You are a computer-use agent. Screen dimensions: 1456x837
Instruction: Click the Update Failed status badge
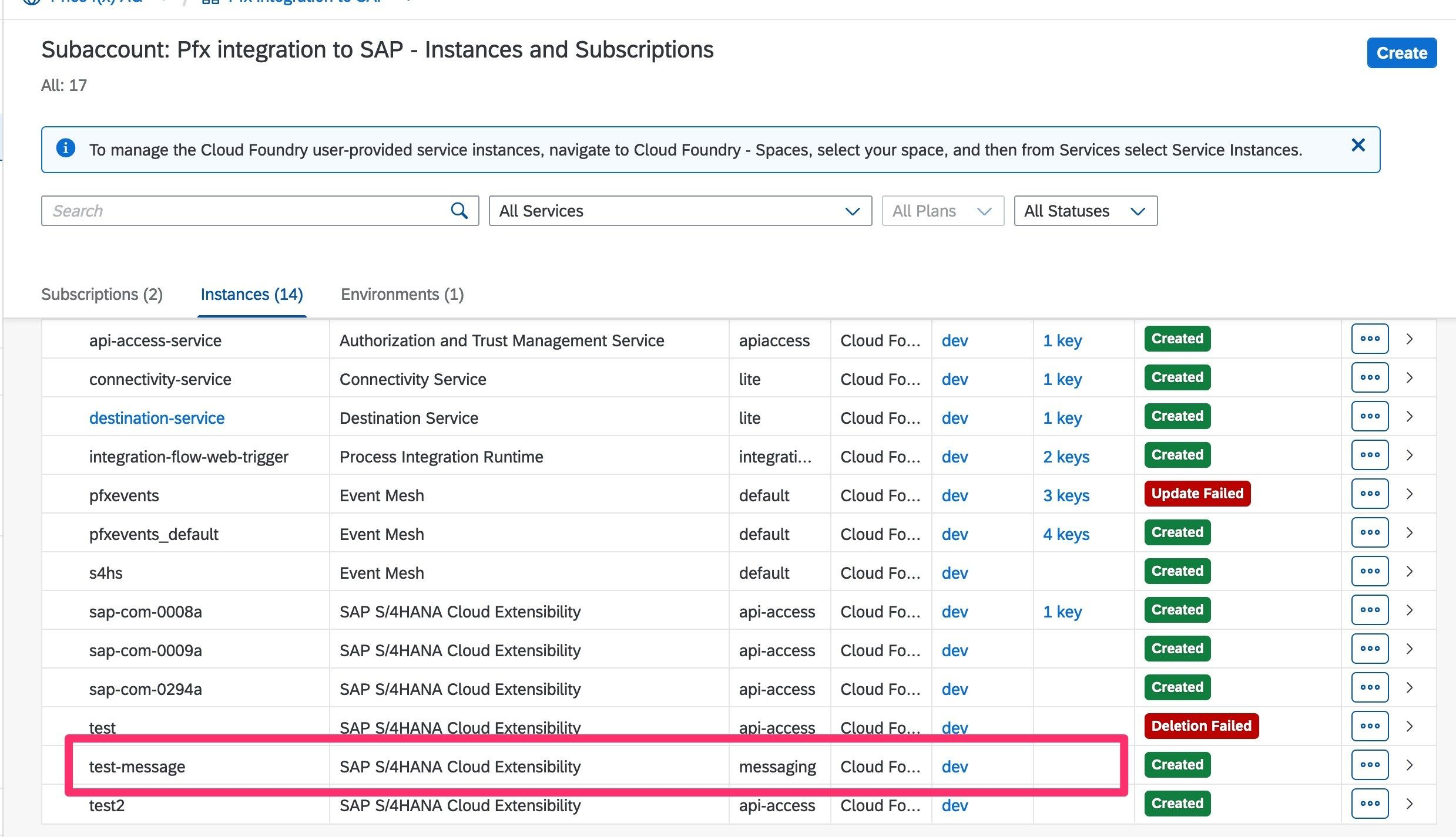pos(1197,494)
